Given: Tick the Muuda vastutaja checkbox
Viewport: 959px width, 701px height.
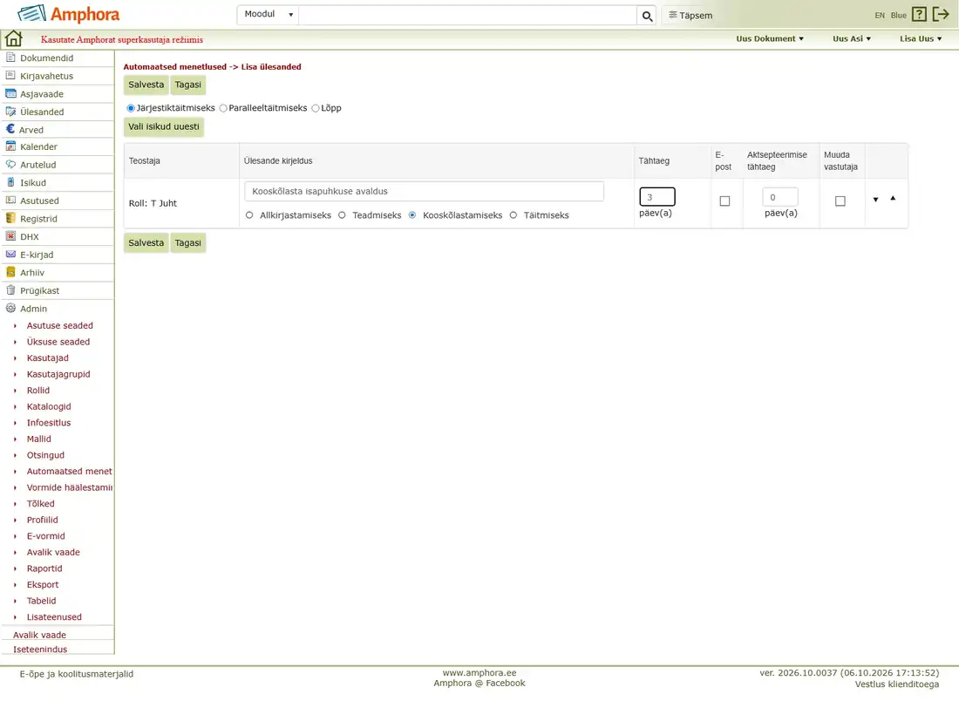Looking at the screenshot, I should pyautogui.click(x=840, y=201).
